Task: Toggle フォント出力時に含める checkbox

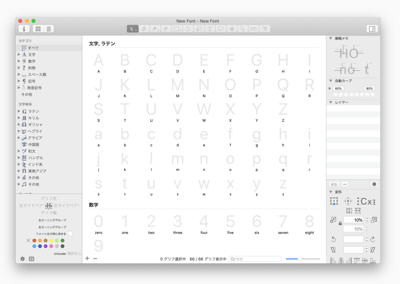Action: click(x=70, y=233)
